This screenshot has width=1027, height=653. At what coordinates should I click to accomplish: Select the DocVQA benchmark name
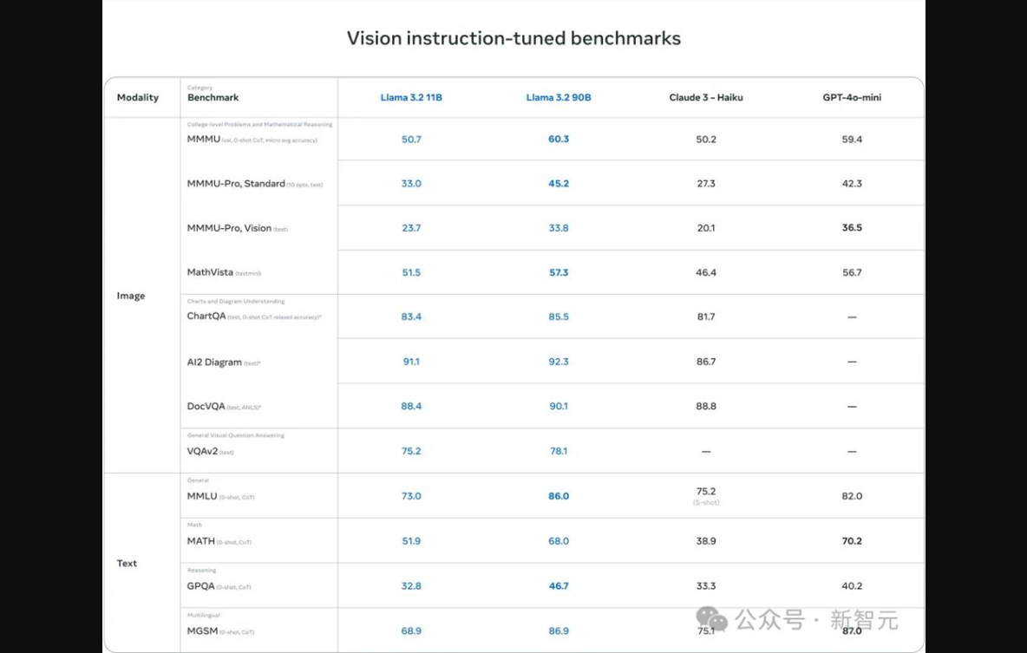206,407
